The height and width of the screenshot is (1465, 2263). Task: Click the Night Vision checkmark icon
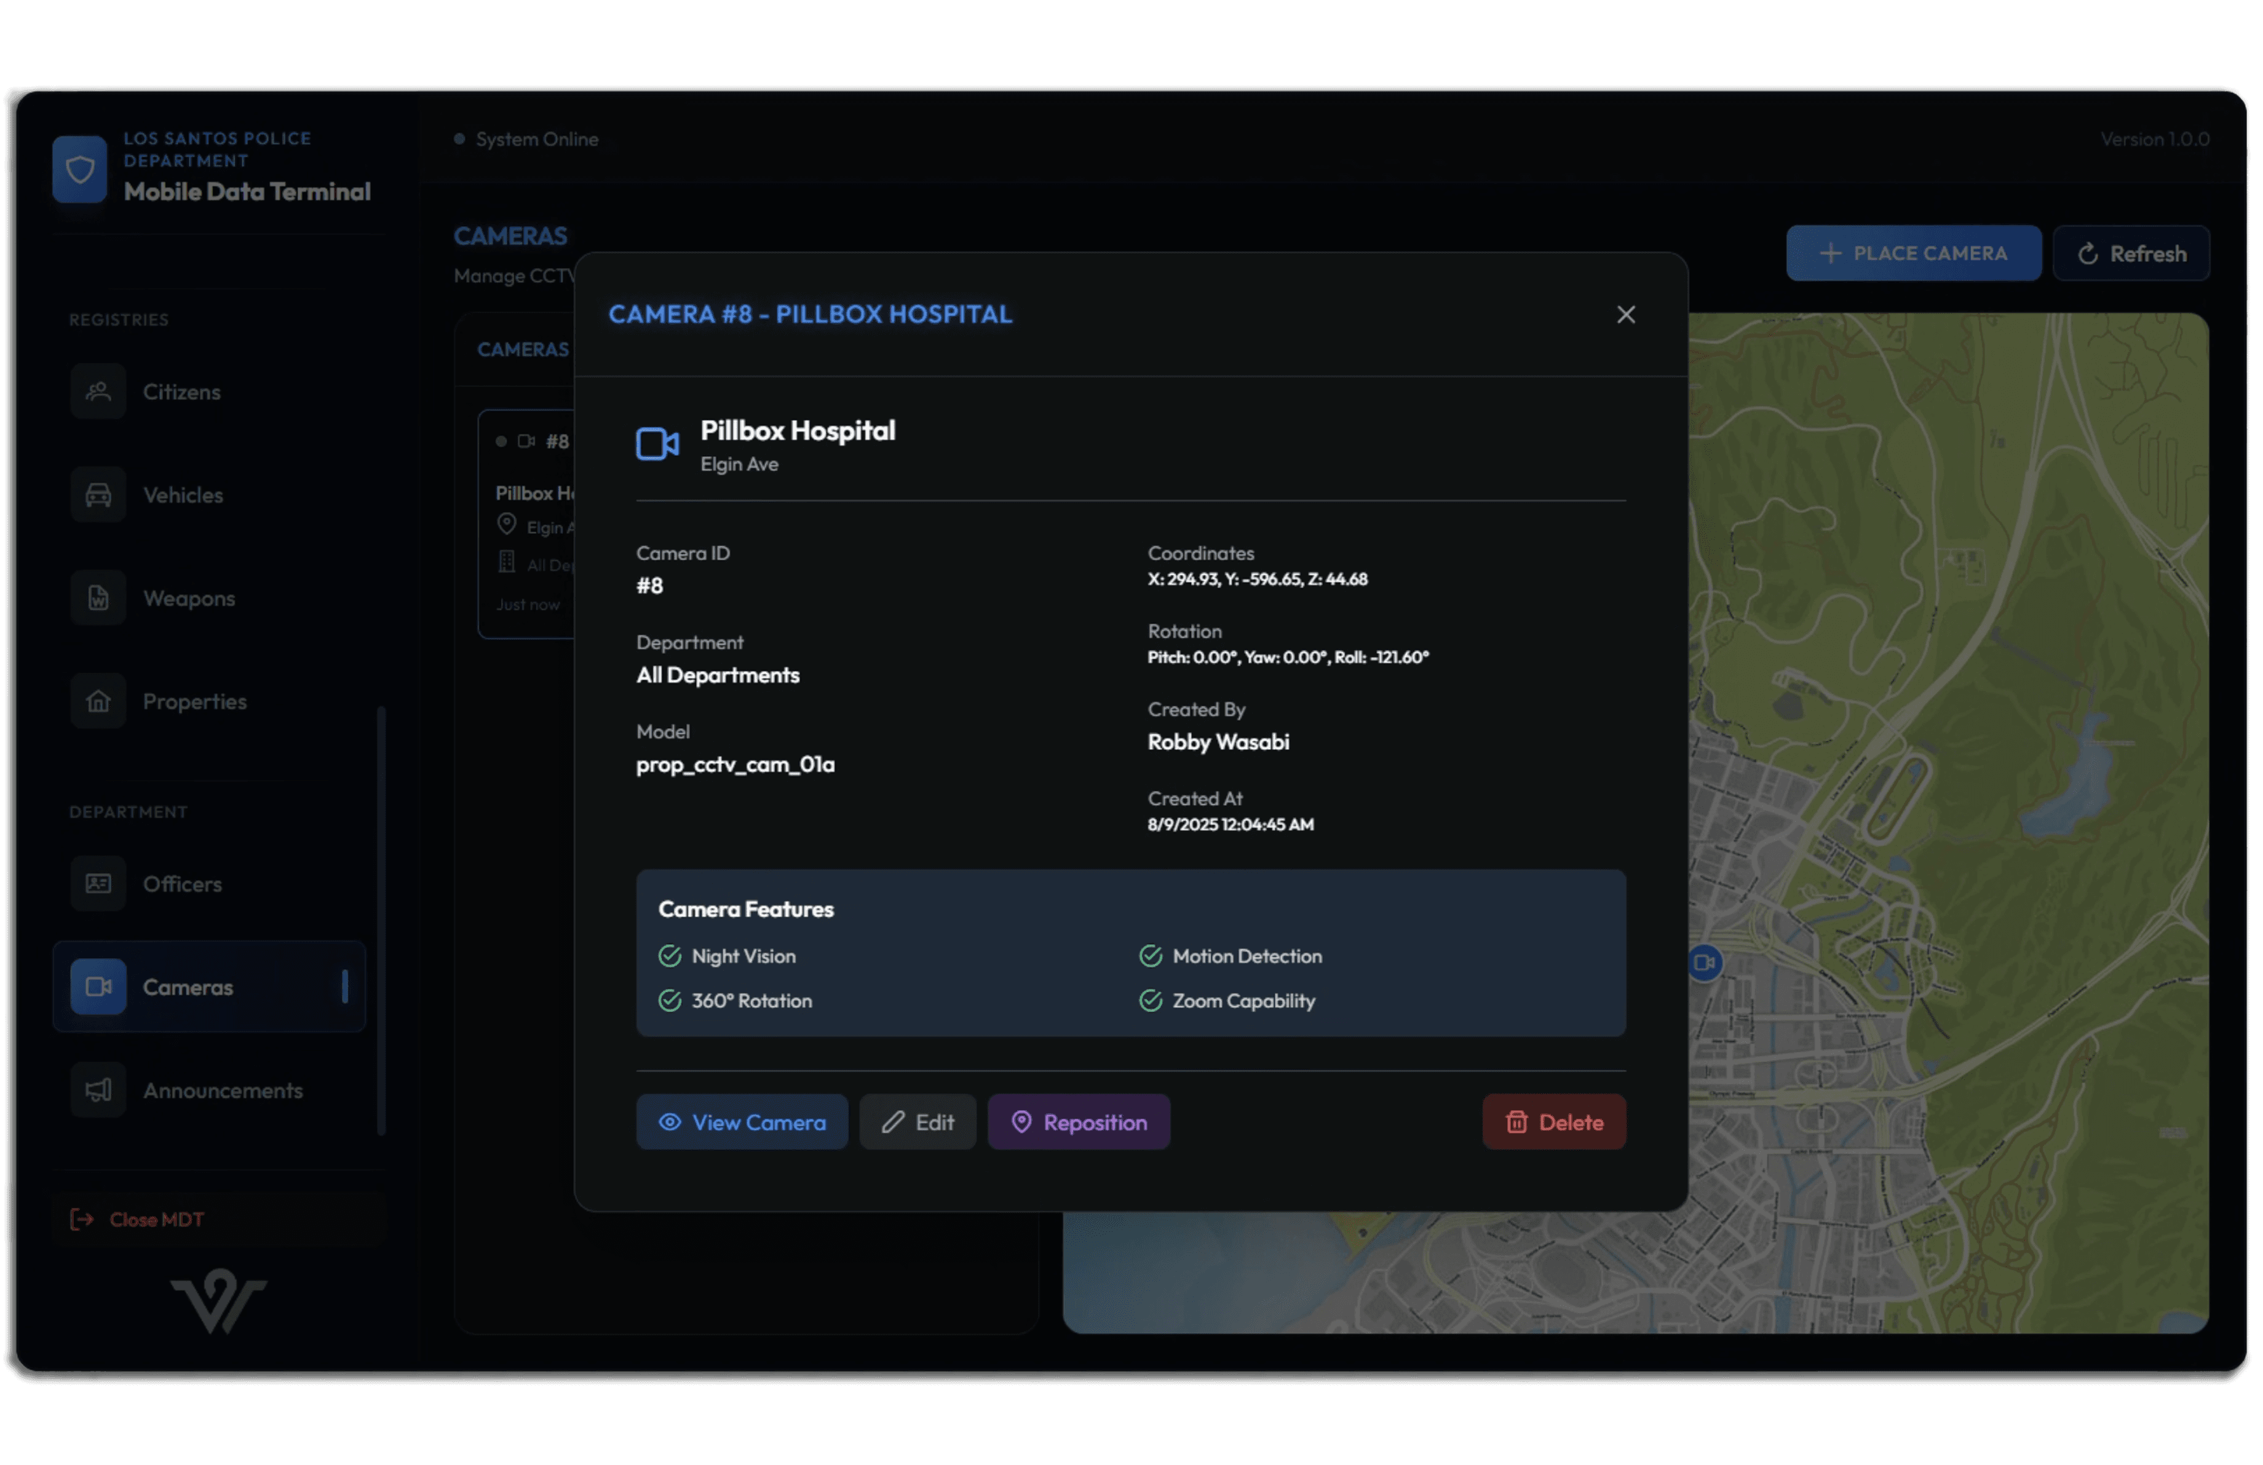click(670, 956)
